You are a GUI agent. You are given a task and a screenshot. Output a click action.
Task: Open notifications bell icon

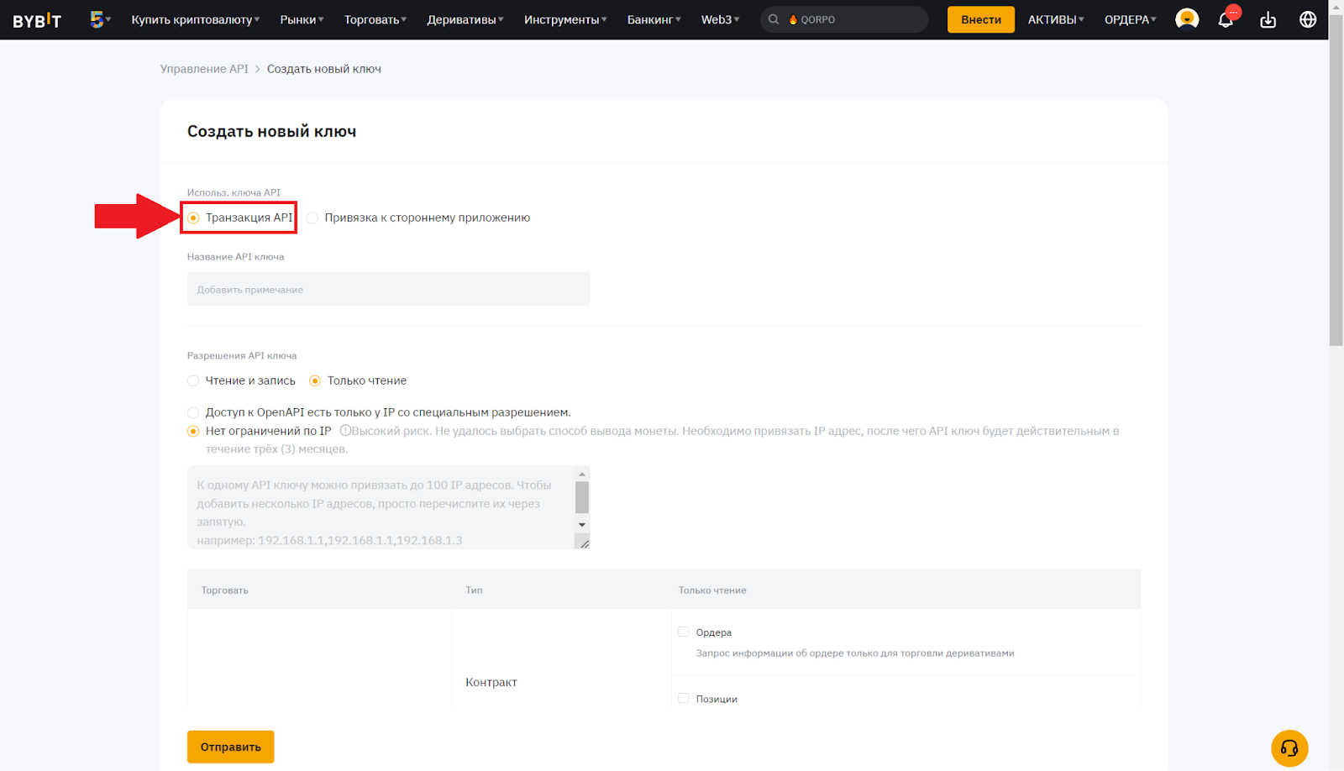click(x=1226, y=19)
